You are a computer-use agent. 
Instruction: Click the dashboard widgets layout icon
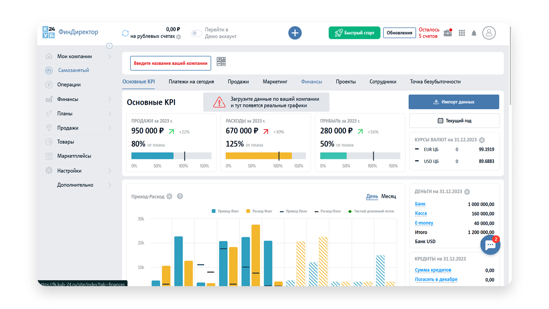click(x=221, y=62)
